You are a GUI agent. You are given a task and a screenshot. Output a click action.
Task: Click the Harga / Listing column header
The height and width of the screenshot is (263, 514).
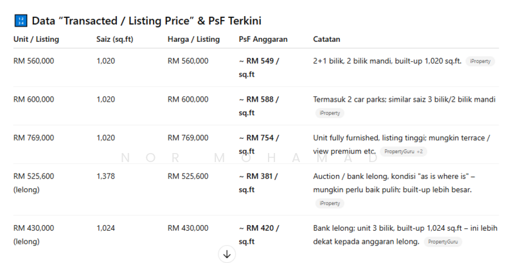point(193,39)
